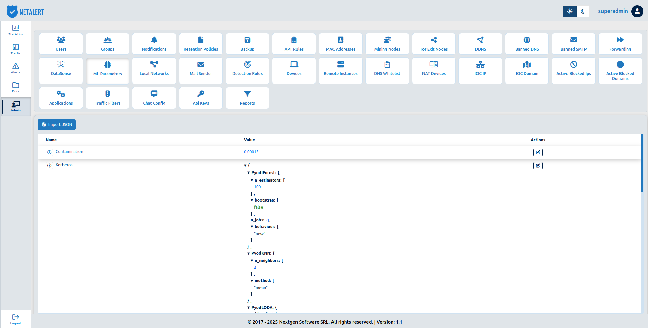Open the Api Keys tile
Viewport: 648px width, 328px height.
point(201,98)
